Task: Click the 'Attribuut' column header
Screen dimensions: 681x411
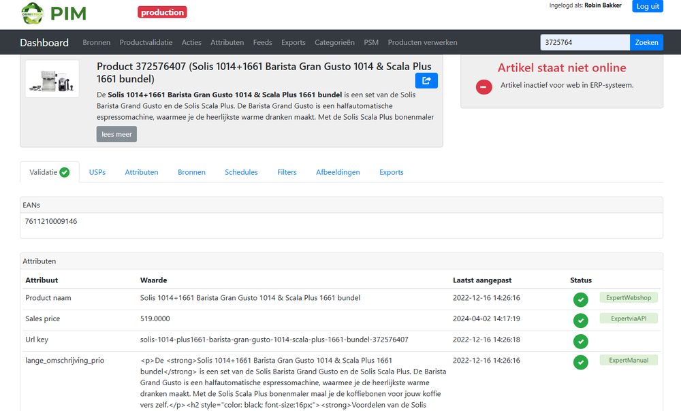Action: click(42, 280)
